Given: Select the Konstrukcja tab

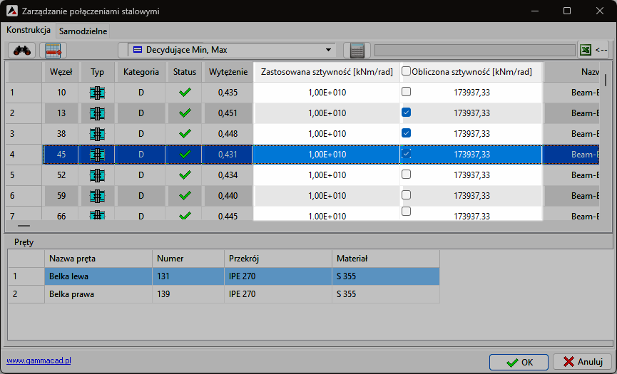Looking at the screenshot, I should [29, 31].
